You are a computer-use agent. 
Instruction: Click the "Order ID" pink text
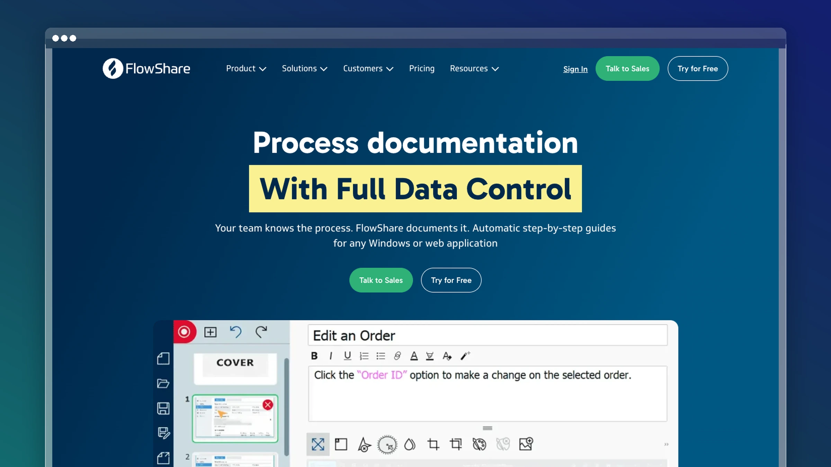click(x=382, y=375)
